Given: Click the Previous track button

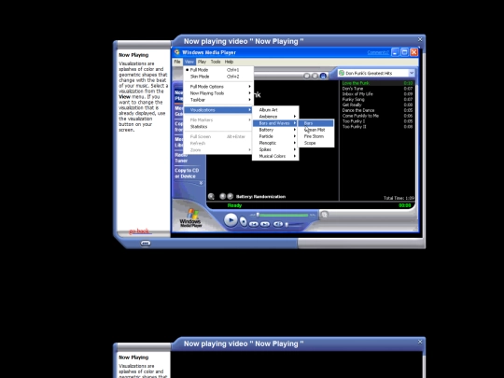Looking at the screenshot, I should (254, 224).
